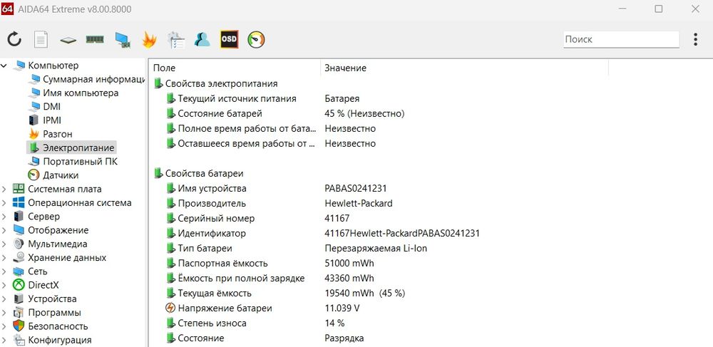Open the Report document icon
Screen dimensions: 713x347
point(41,39)
